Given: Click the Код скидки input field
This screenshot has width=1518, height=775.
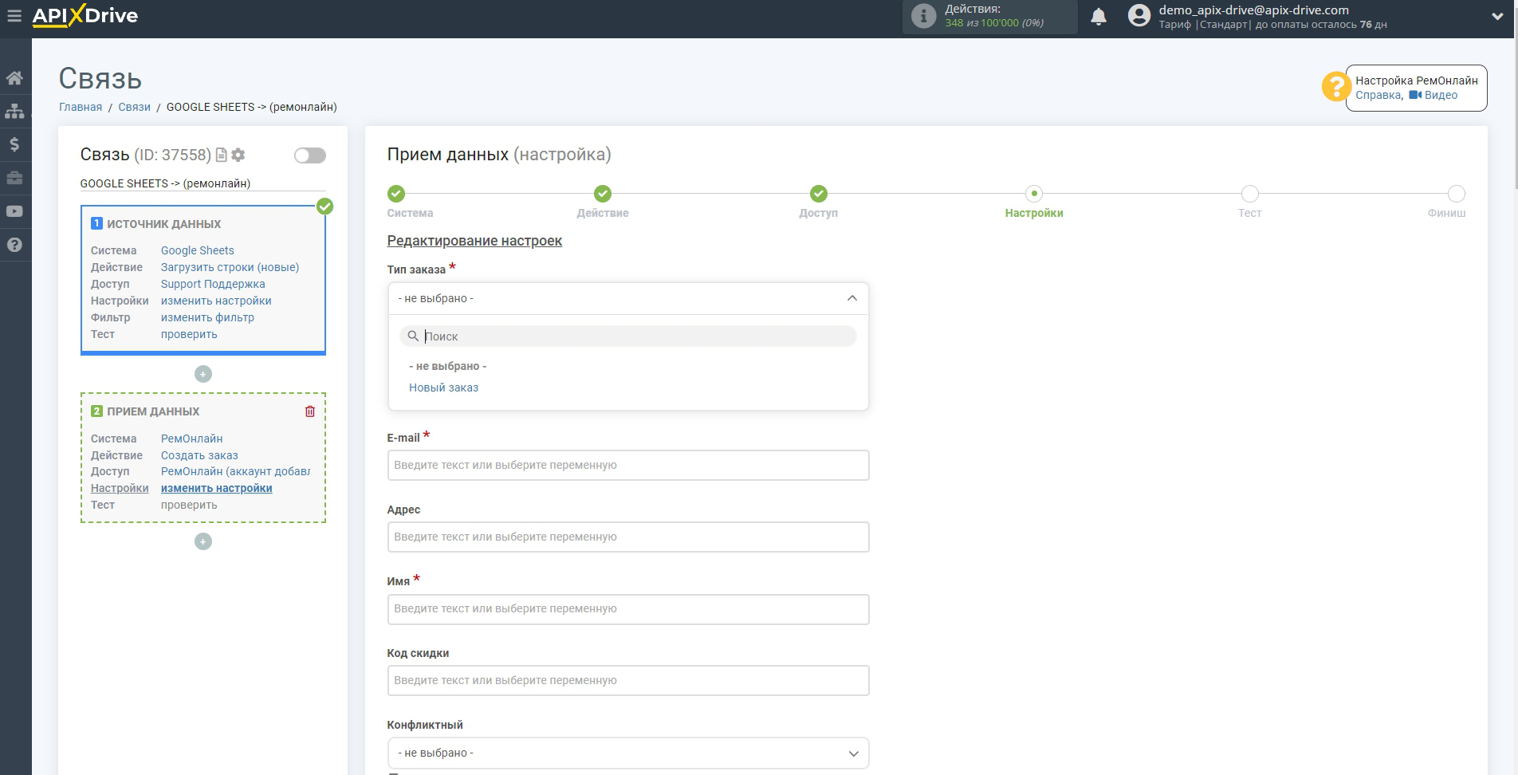Looking at the screenshot, I should pyautogui.click(x=628, y=680).
